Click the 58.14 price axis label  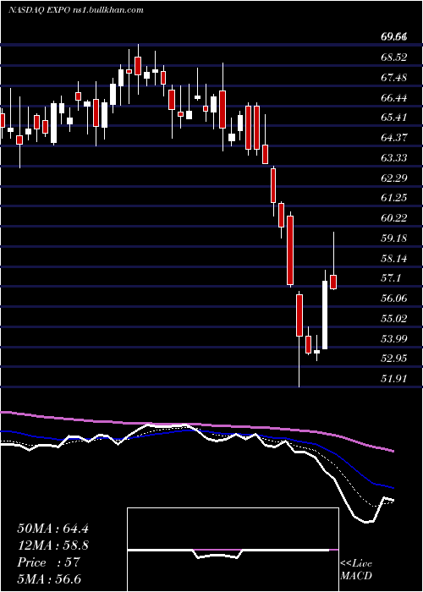(x=394, y=259)
